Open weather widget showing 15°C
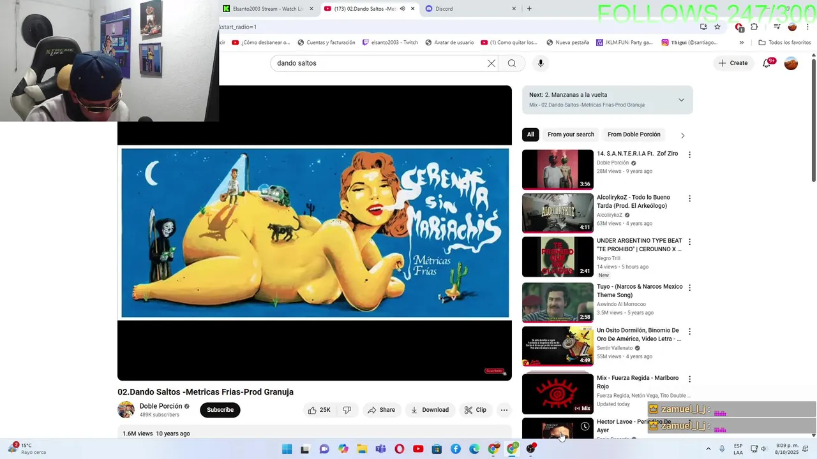This screenshot has height=459, width=817. tap(27, 449)
